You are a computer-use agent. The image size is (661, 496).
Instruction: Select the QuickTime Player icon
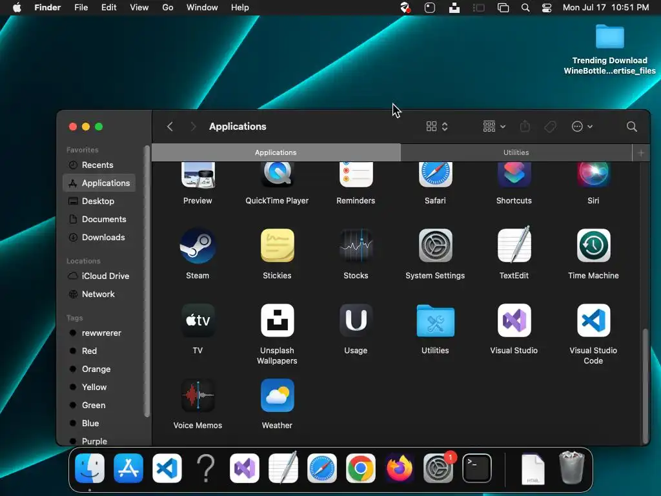pos(277,175)
